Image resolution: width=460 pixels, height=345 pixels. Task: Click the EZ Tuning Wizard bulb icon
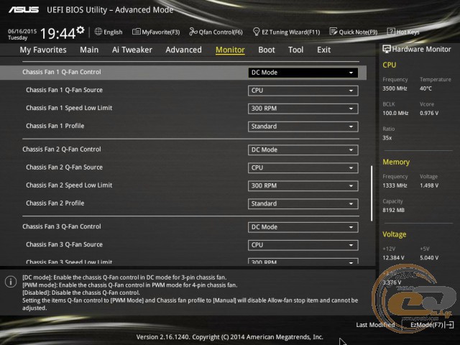coord(256,32)
